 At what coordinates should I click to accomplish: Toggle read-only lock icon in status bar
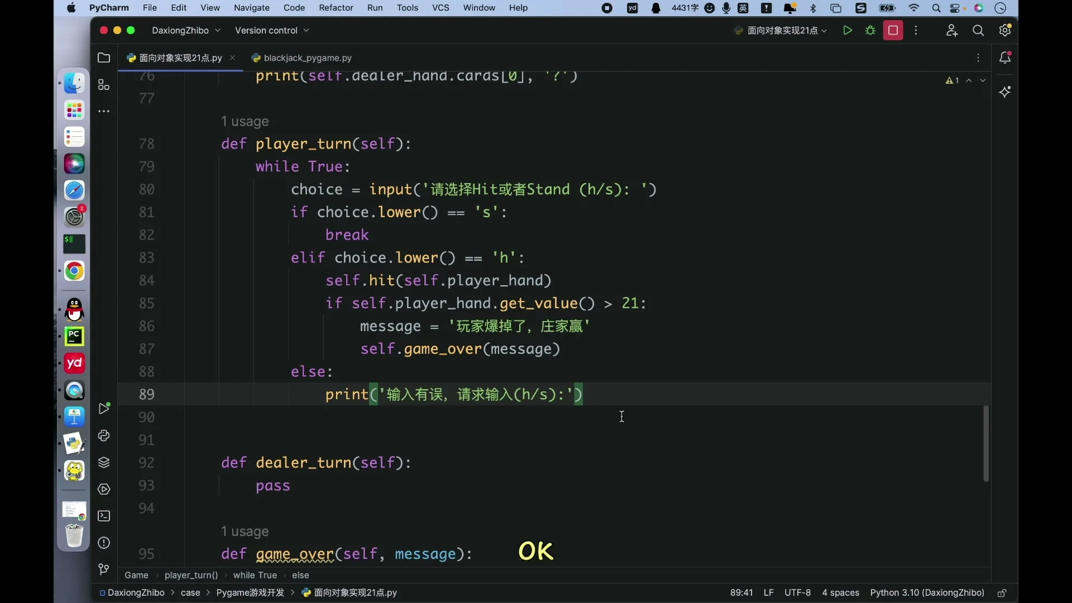[x=1002, y=593]
